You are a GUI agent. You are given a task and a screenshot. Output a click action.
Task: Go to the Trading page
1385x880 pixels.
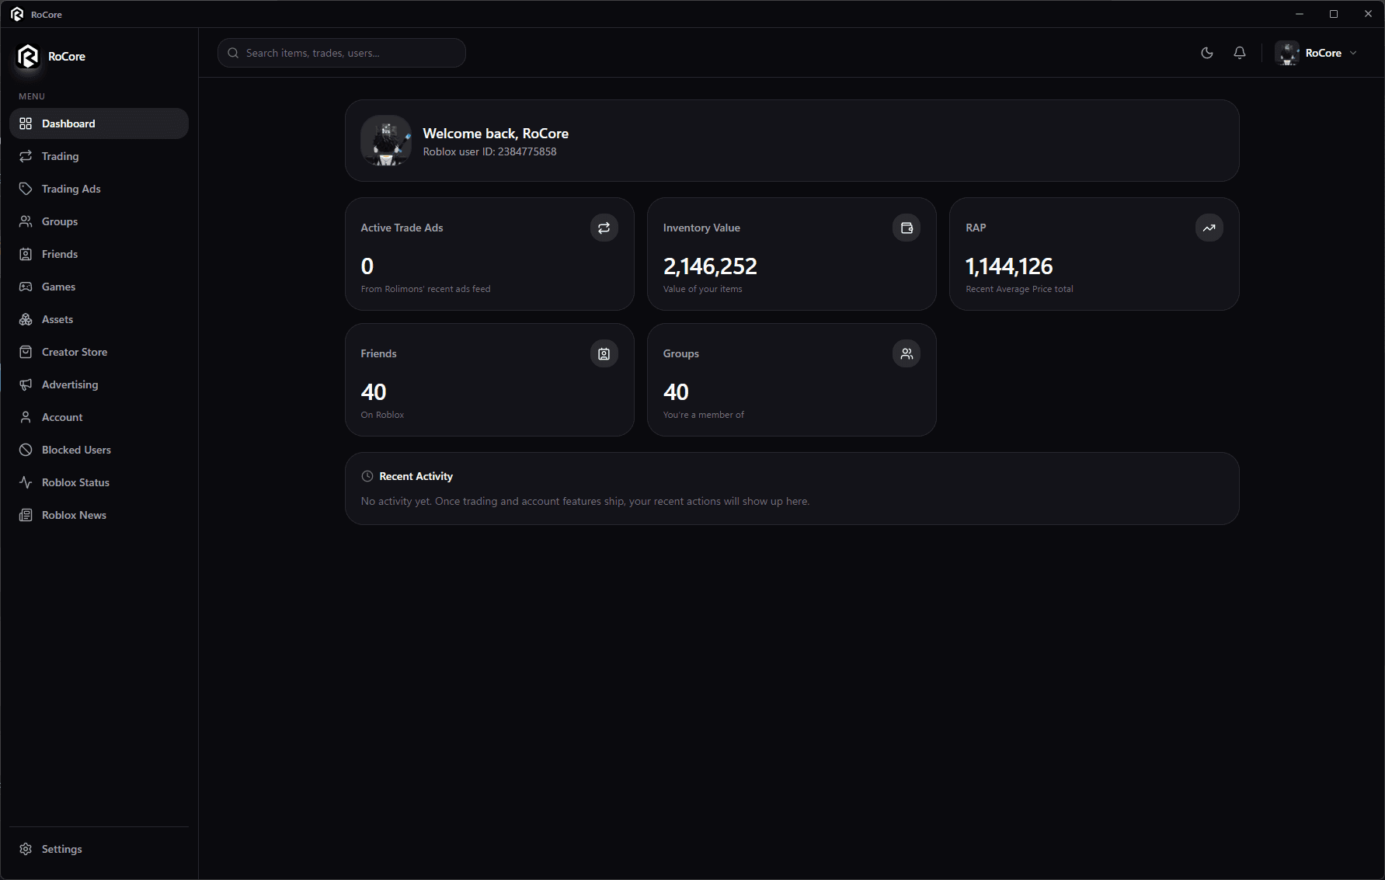click(x=99, y=156)
